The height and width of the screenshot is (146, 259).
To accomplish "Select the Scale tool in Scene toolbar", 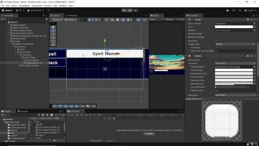I will pos(53,38).
